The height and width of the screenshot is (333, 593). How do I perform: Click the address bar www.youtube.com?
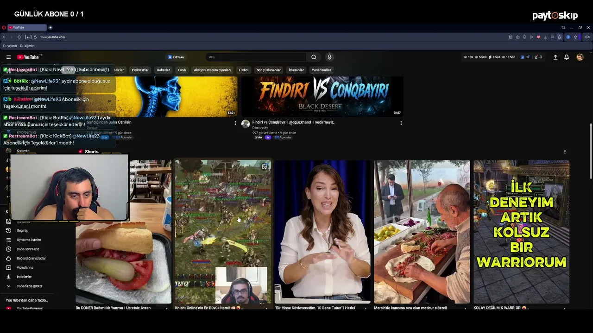click(52, 37)
